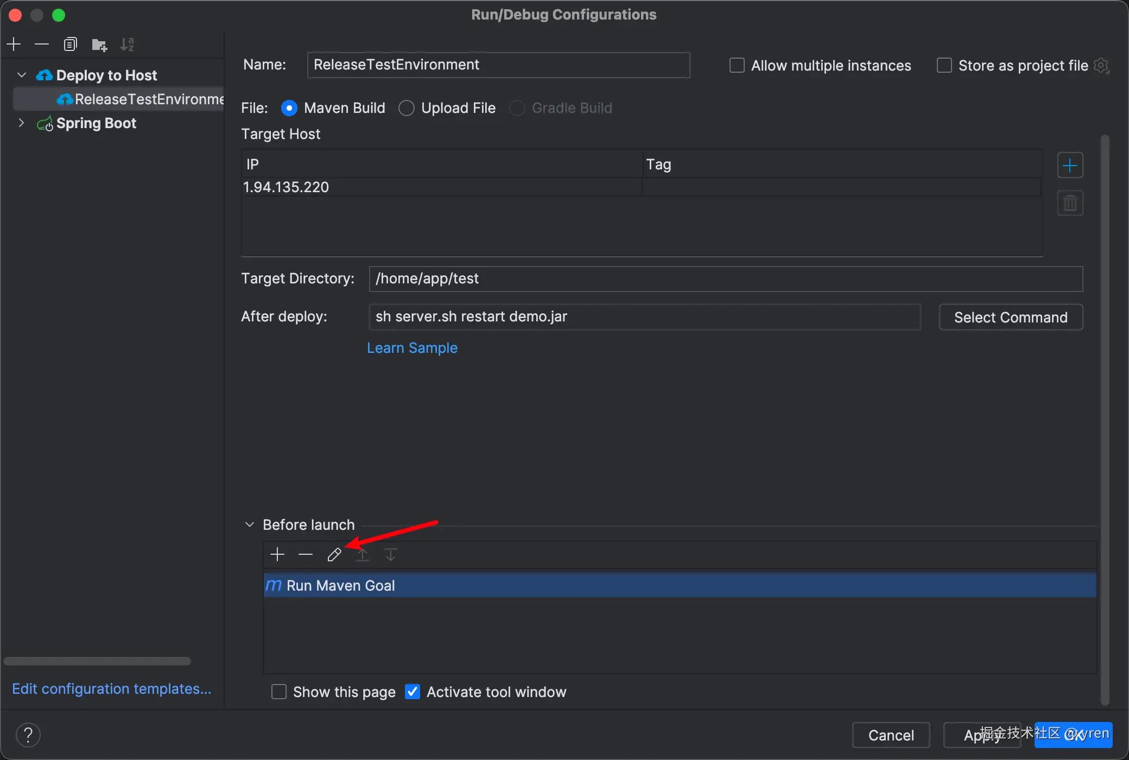Screen dimensions: 1129x760
Task: Click the save to new folder icon
Action: (x=99, y=45)
